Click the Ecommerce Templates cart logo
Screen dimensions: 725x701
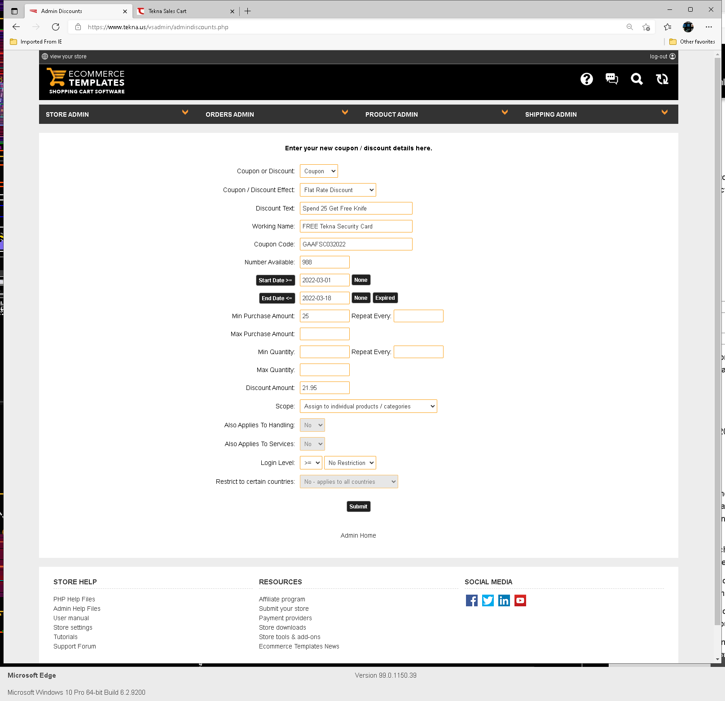(86, 81)
